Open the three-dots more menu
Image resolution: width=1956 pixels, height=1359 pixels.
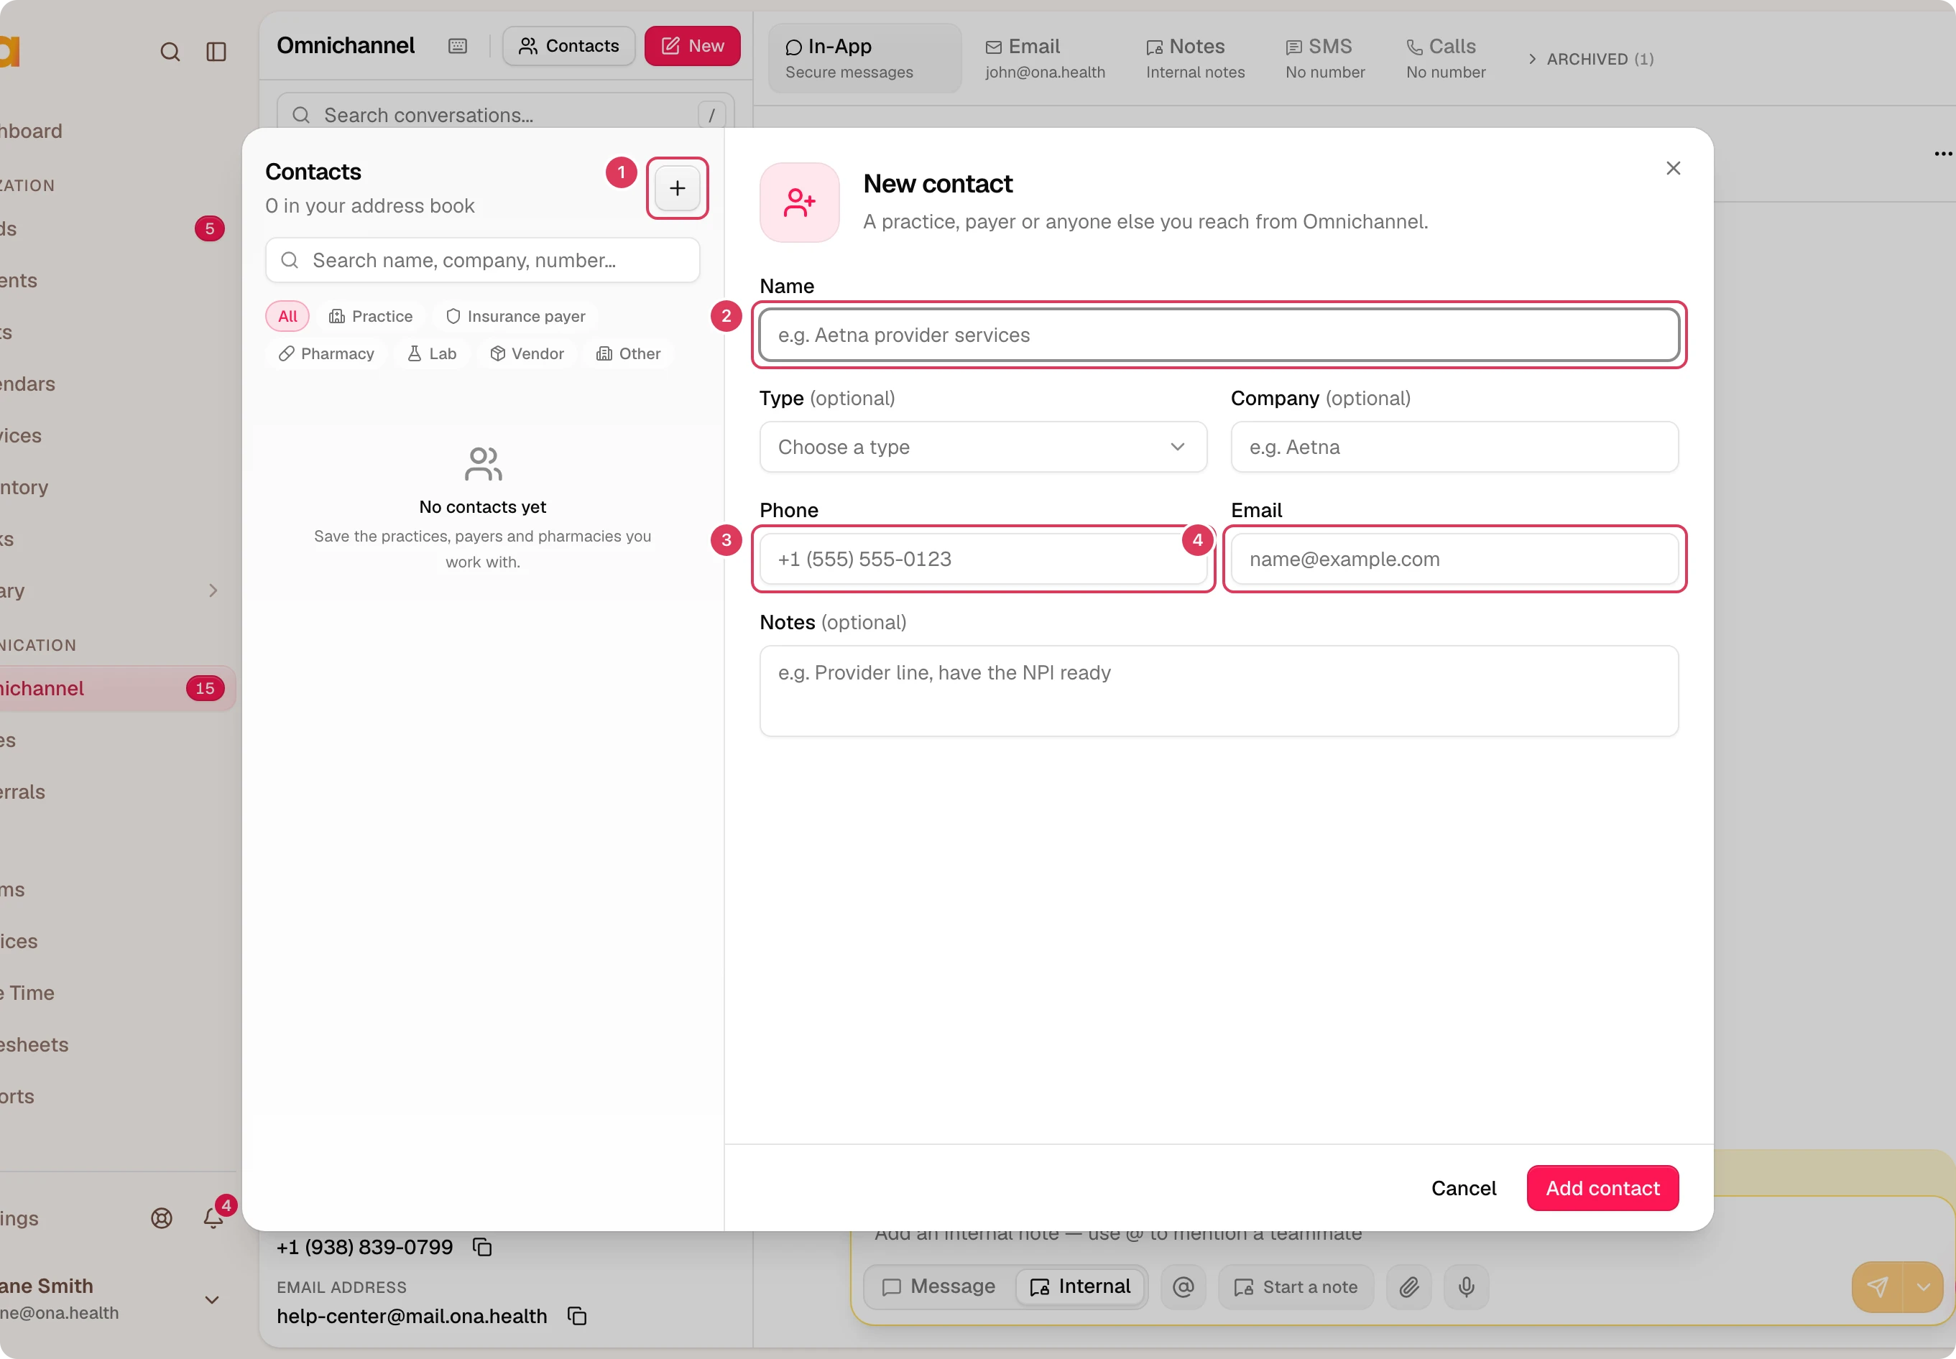pyautogui.click(x=1942, y=154)
